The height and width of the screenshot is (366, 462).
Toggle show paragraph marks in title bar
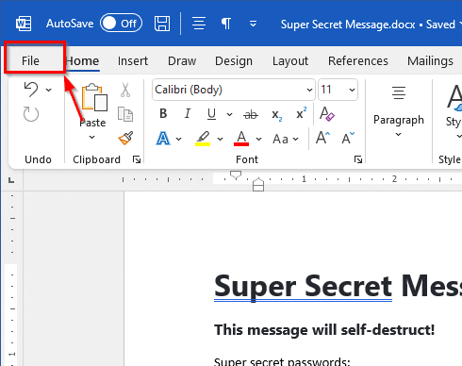click(x=226, y=24)
